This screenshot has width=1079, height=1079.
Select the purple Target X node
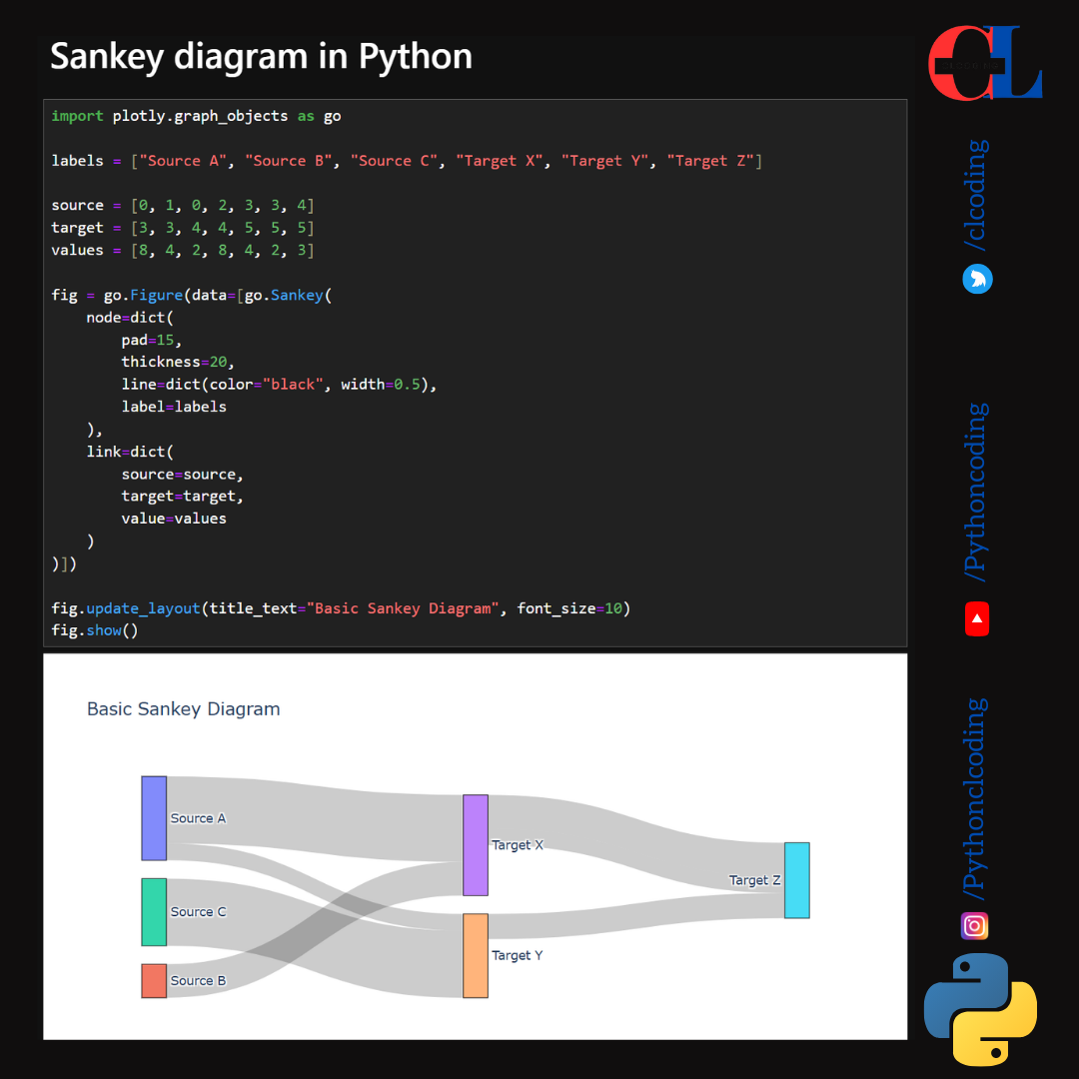tap(476, 845)
